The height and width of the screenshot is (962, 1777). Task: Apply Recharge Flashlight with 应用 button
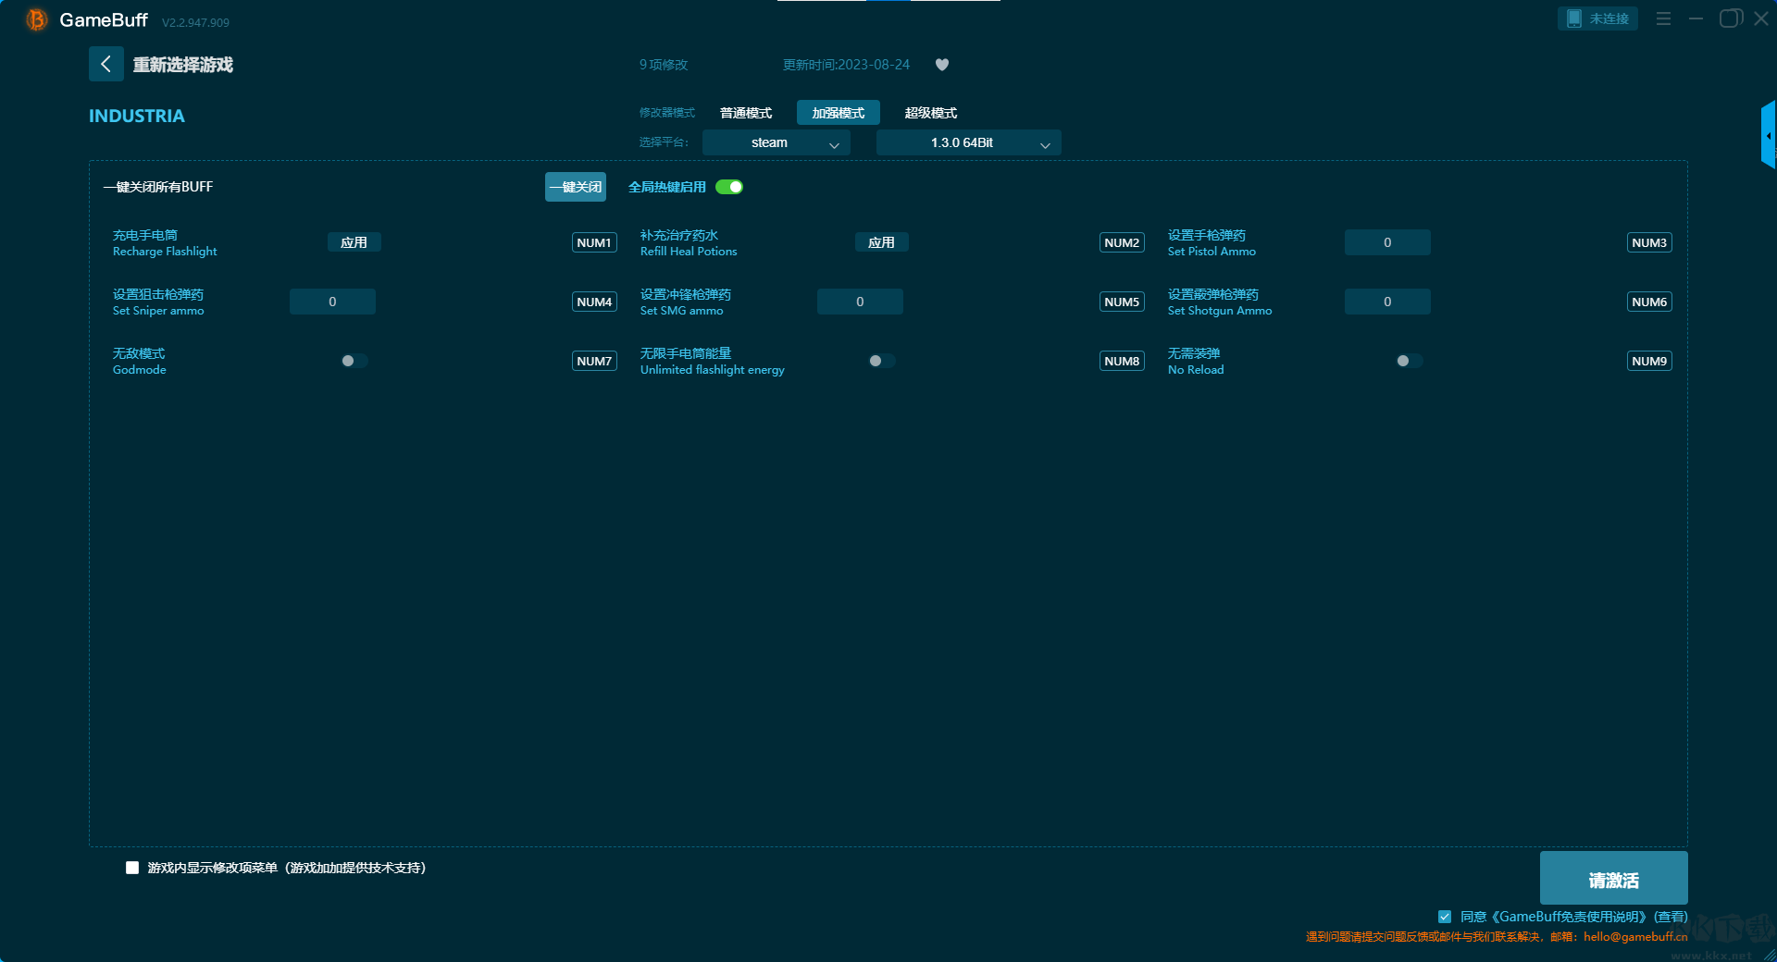coord(354,242)
